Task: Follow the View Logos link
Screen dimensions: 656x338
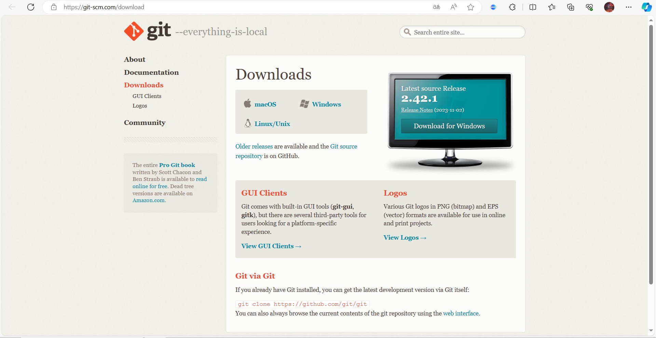Action: (405, 238)
